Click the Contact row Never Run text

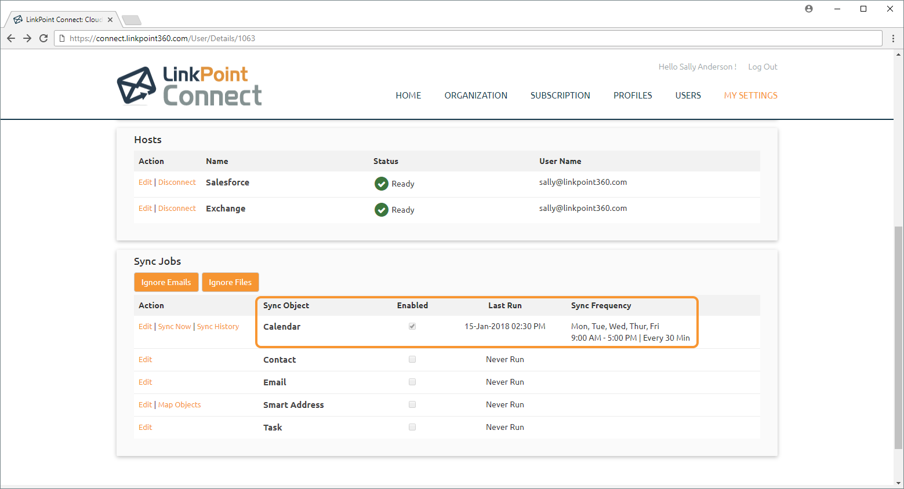coord(505,359)
